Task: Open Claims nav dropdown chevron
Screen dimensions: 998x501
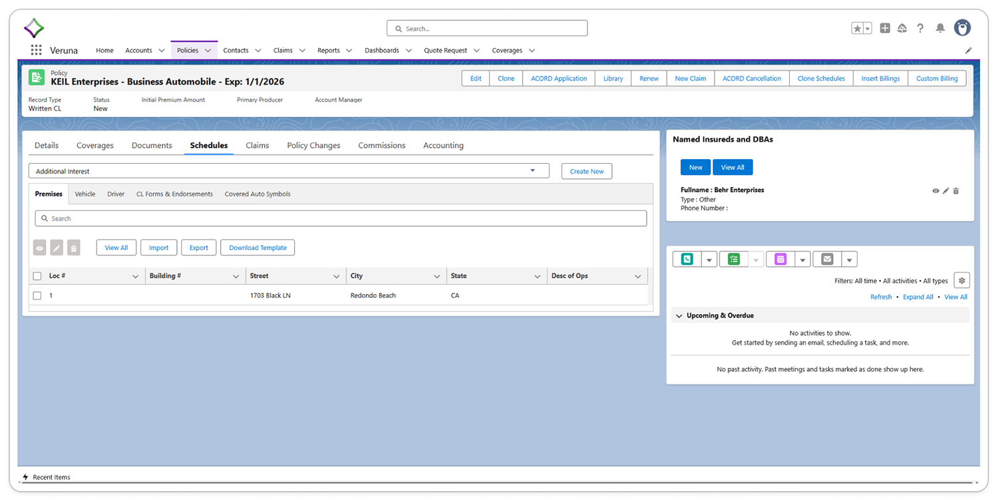Action: [x=302, y=51]
